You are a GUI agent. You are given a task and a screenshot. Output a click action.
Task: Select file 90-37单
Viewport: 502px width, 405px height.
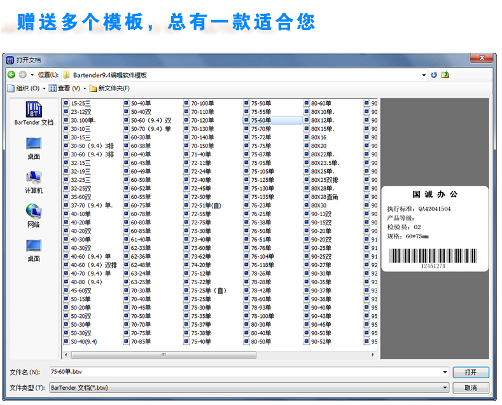tap(321, 291)
